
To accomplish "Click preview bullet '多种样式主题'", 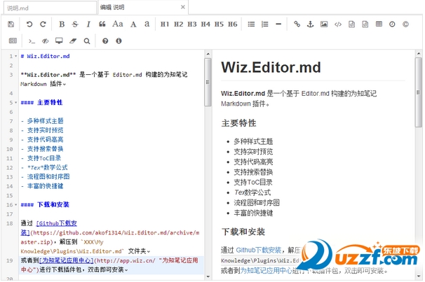I will (x=253, y=141).
